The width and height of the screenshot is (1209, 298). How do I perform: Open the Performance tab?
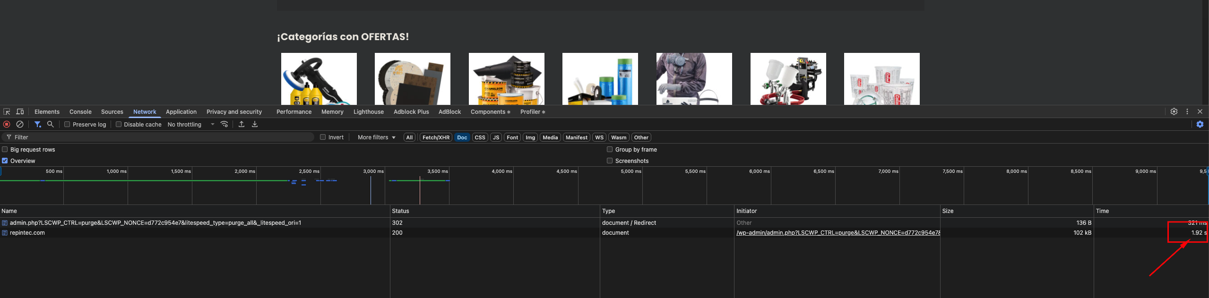(294, 112)
